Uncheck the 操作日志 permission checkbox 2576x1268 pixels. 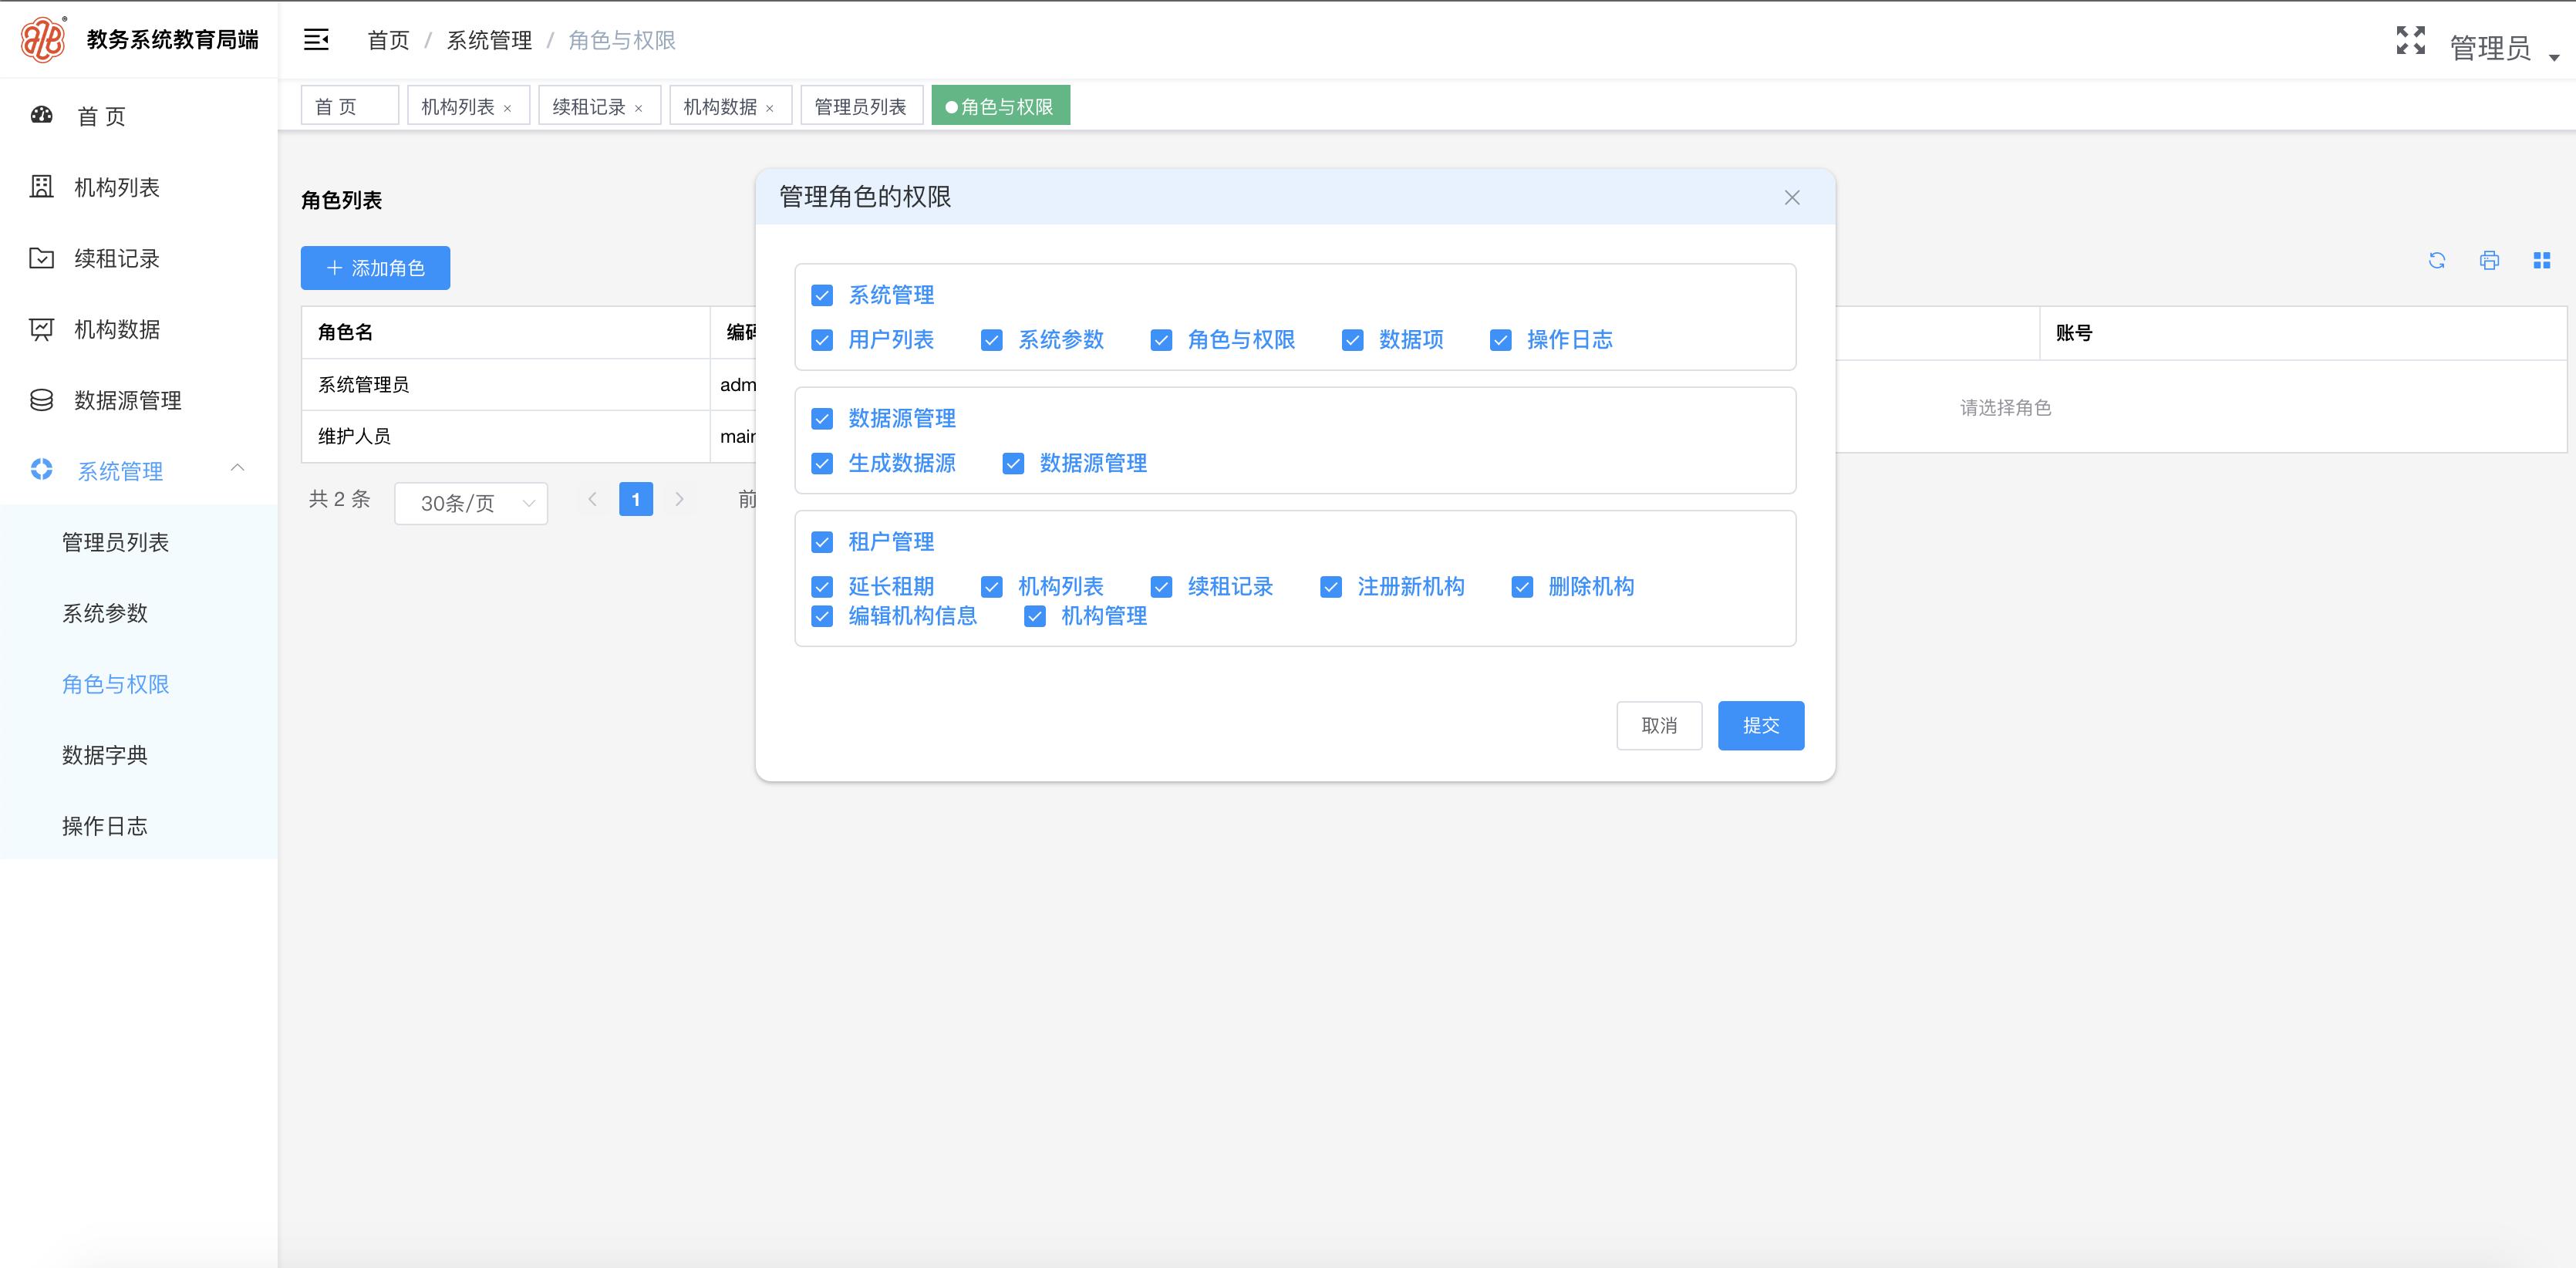pyautogui.click(x=1501, y=340)
